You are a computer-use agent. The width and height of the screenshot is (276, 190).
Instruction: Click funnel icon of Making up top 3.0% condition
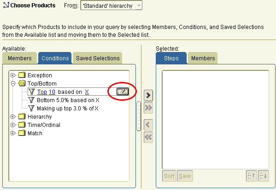pos(31,109)
